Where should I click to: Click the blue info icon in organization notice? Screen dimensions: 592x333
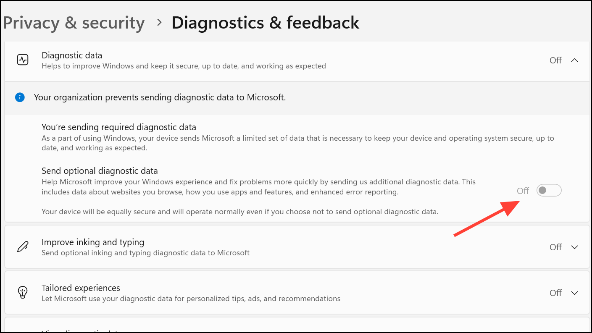point(20,97)
